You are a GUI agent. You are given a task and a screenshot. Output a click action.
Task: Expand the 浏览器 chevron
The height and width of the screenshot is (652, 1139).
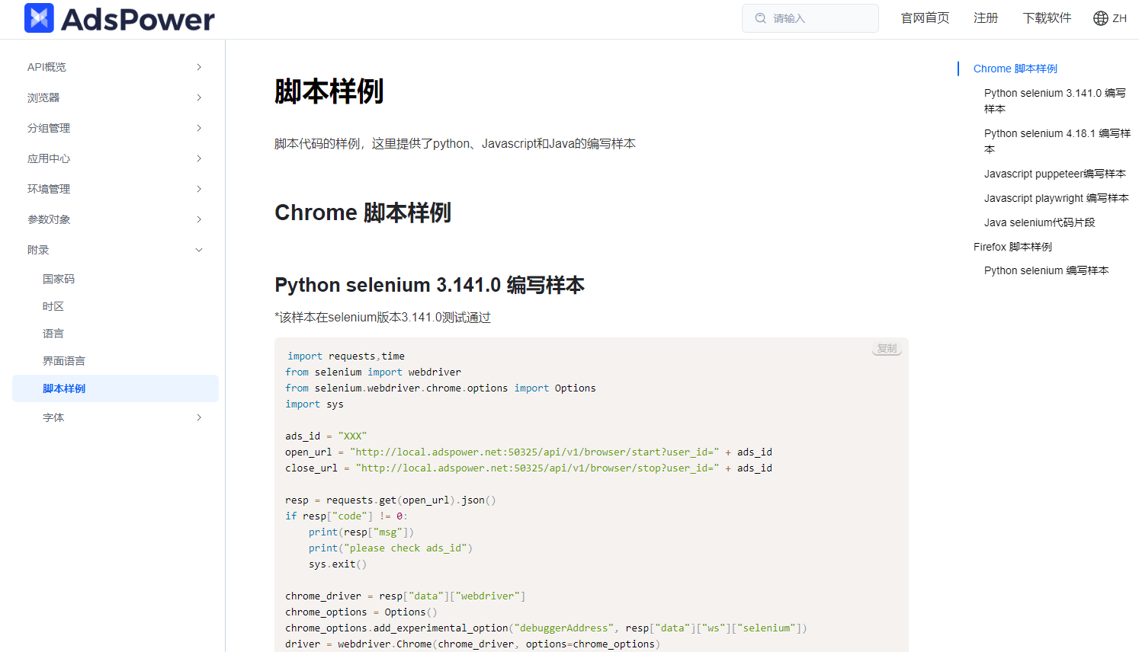[x=199, y=97]
